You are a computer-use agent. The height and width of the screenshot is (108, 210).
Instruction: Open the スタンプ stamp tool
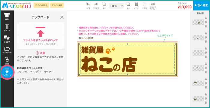tap(7, 39)
